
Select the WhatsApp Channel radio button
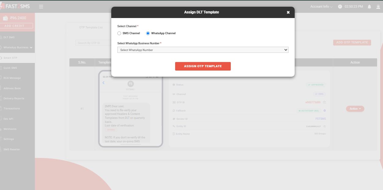(x=148, y=33)
